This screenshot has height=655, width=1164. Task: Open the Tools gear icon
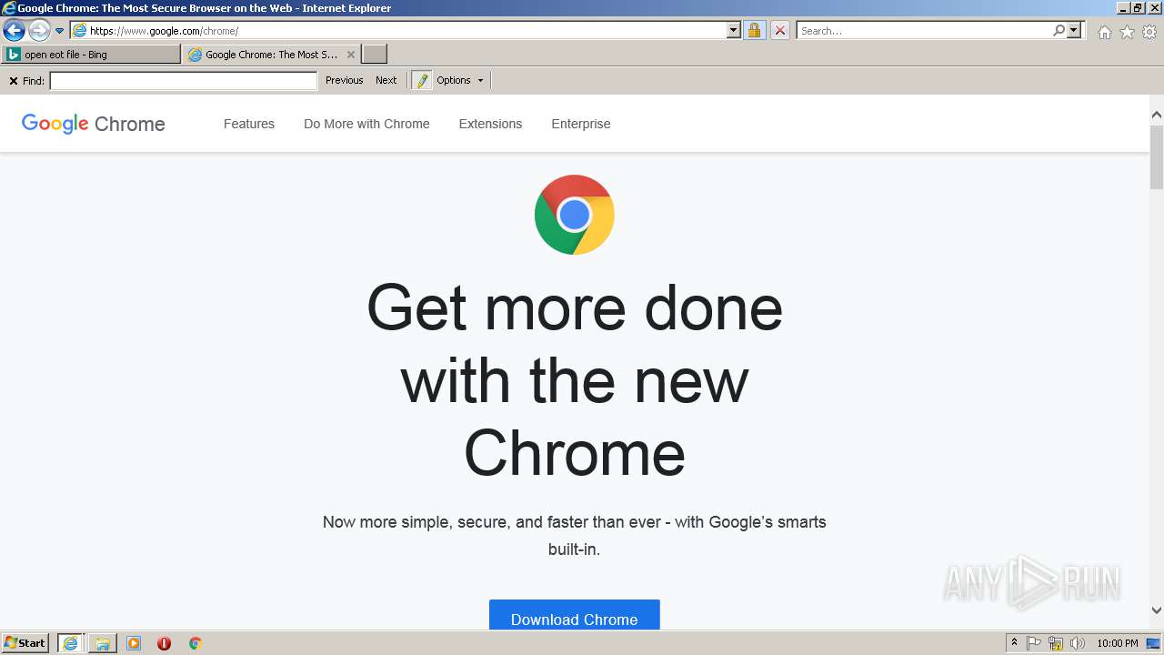click(x=1149, y=32)
